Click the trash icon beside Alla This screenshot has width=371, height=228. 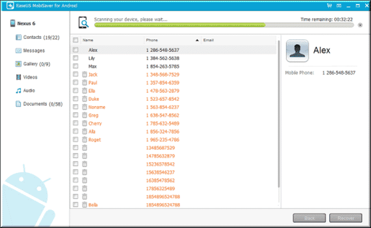84,131
